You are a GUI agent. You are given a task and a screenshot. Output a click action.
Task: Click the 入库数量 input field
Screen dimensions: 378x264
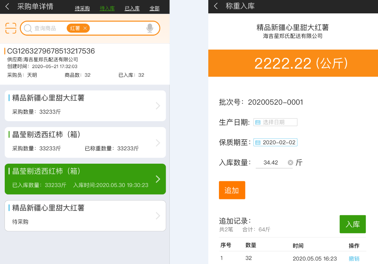click(x=274, y=163)
